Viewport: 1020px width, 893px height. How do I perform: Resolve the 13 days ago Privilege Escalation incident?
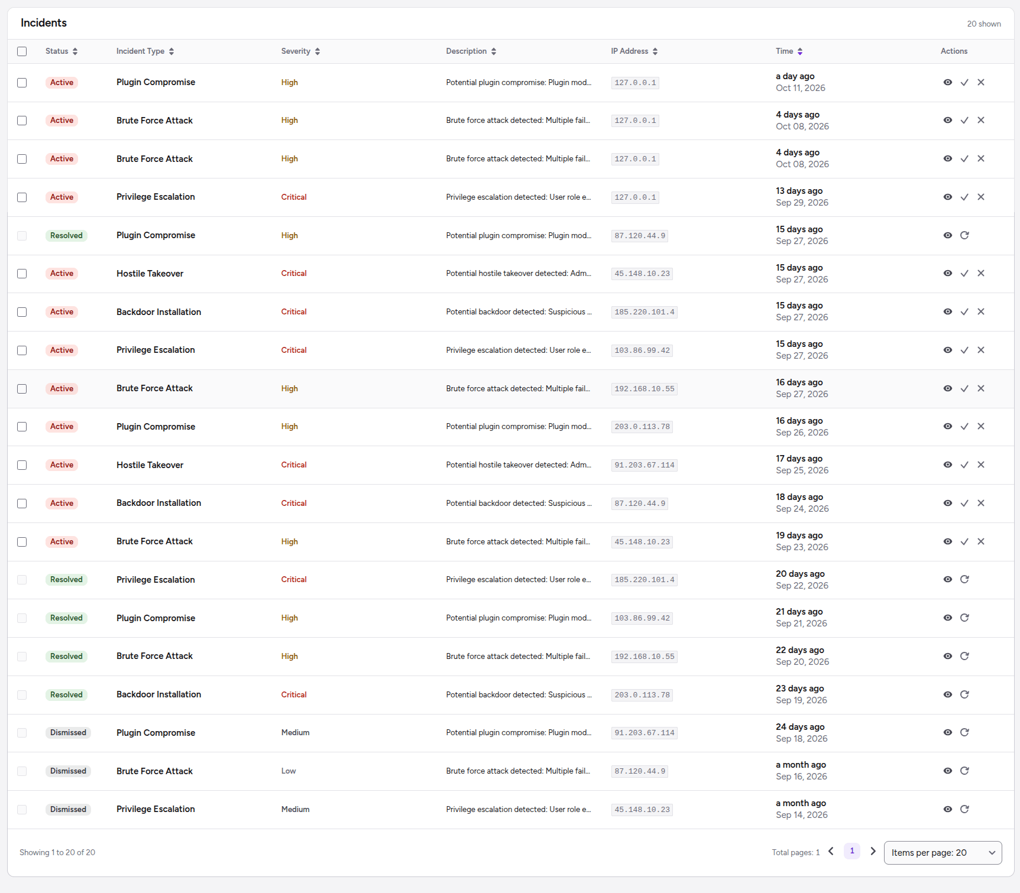[x=964, y=197]
